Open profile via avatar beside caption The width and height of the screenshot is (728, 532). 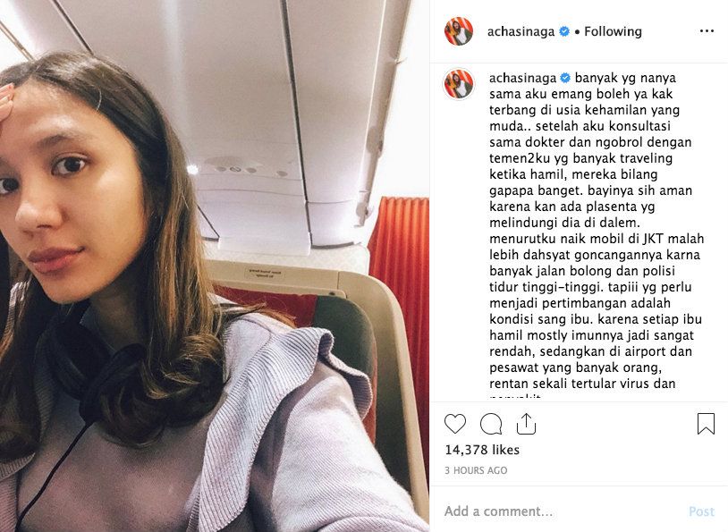tap(459, 84)
